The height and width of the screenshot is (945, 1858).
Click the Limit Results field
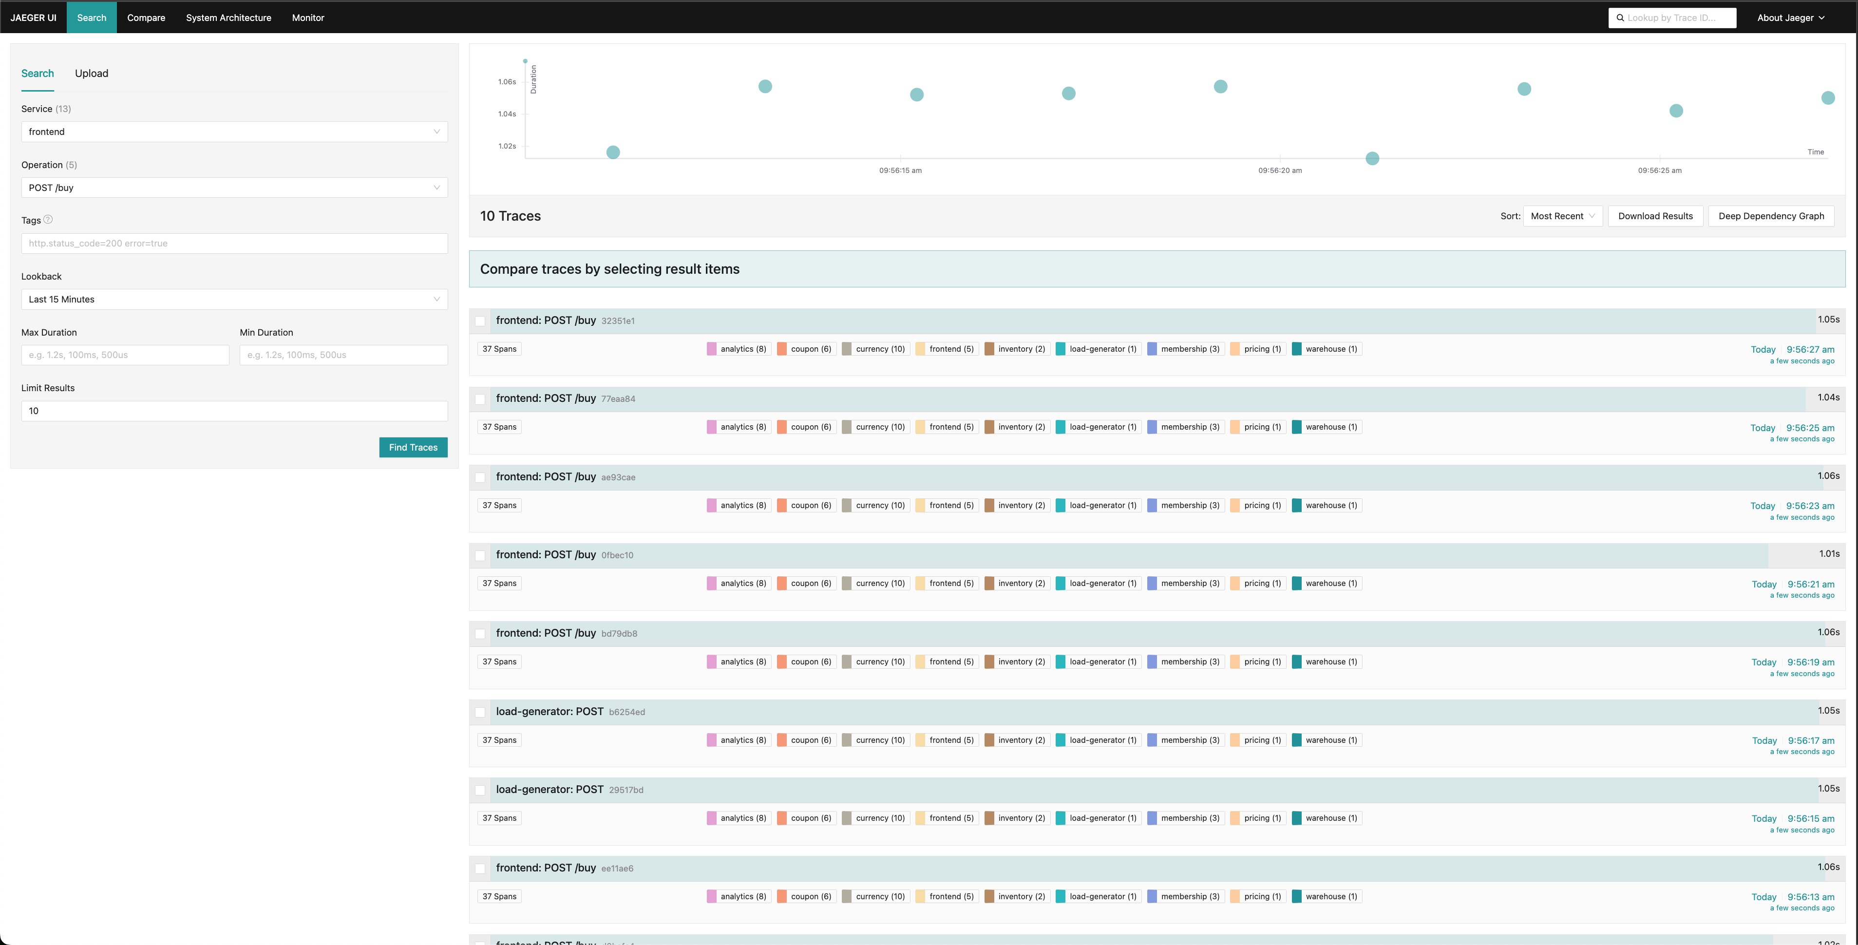234,411
